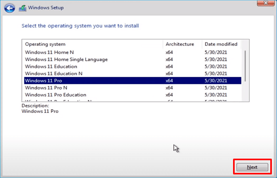Viewport: 277px width, 178px height.
Task: Pick Windows 11 Pro Education from list
Action: (55, 95)
